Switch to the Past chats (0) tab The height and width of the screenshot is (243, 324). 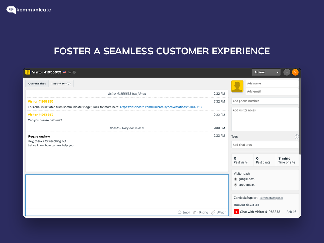(61, 84)
